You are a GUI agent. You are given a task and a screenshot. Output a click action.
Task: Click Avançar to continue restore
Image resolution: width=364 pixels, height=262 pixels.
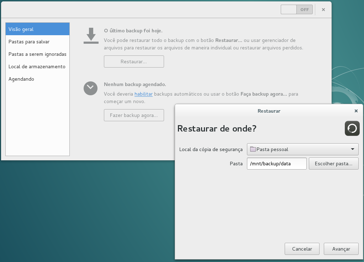coord(341,249)
